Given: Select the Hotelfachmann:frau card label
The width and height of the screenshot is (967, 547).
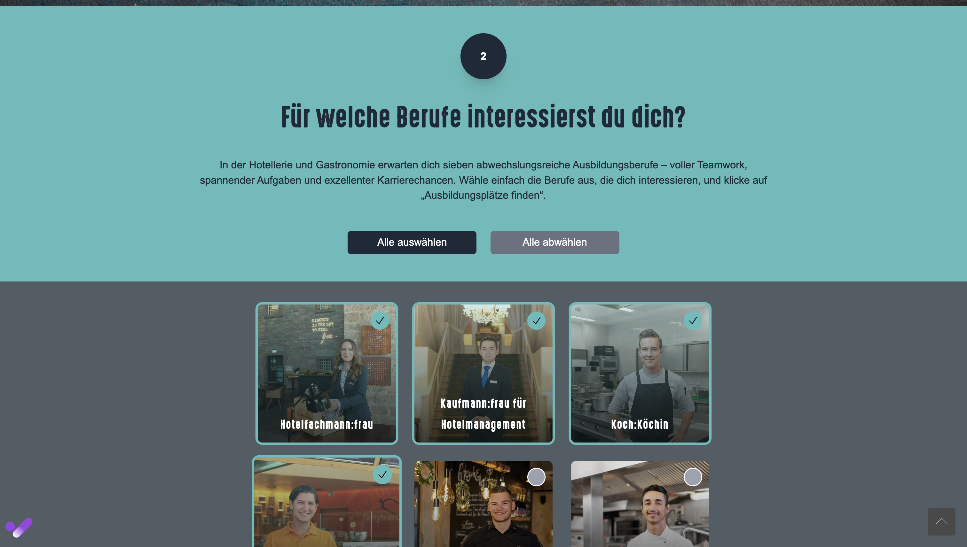Looking at the screenshot, I should click(326, 424).
